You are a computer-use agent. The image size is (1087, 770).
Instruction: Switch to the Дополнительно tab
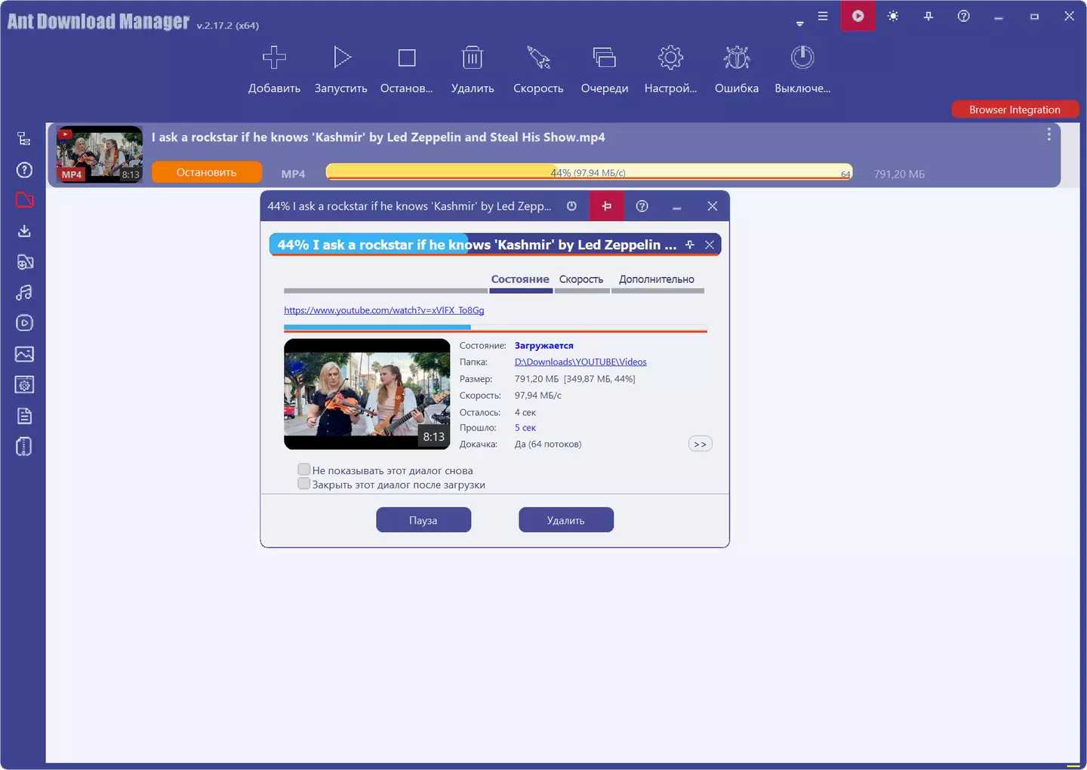pyautogui.click(x=657, y=279)
